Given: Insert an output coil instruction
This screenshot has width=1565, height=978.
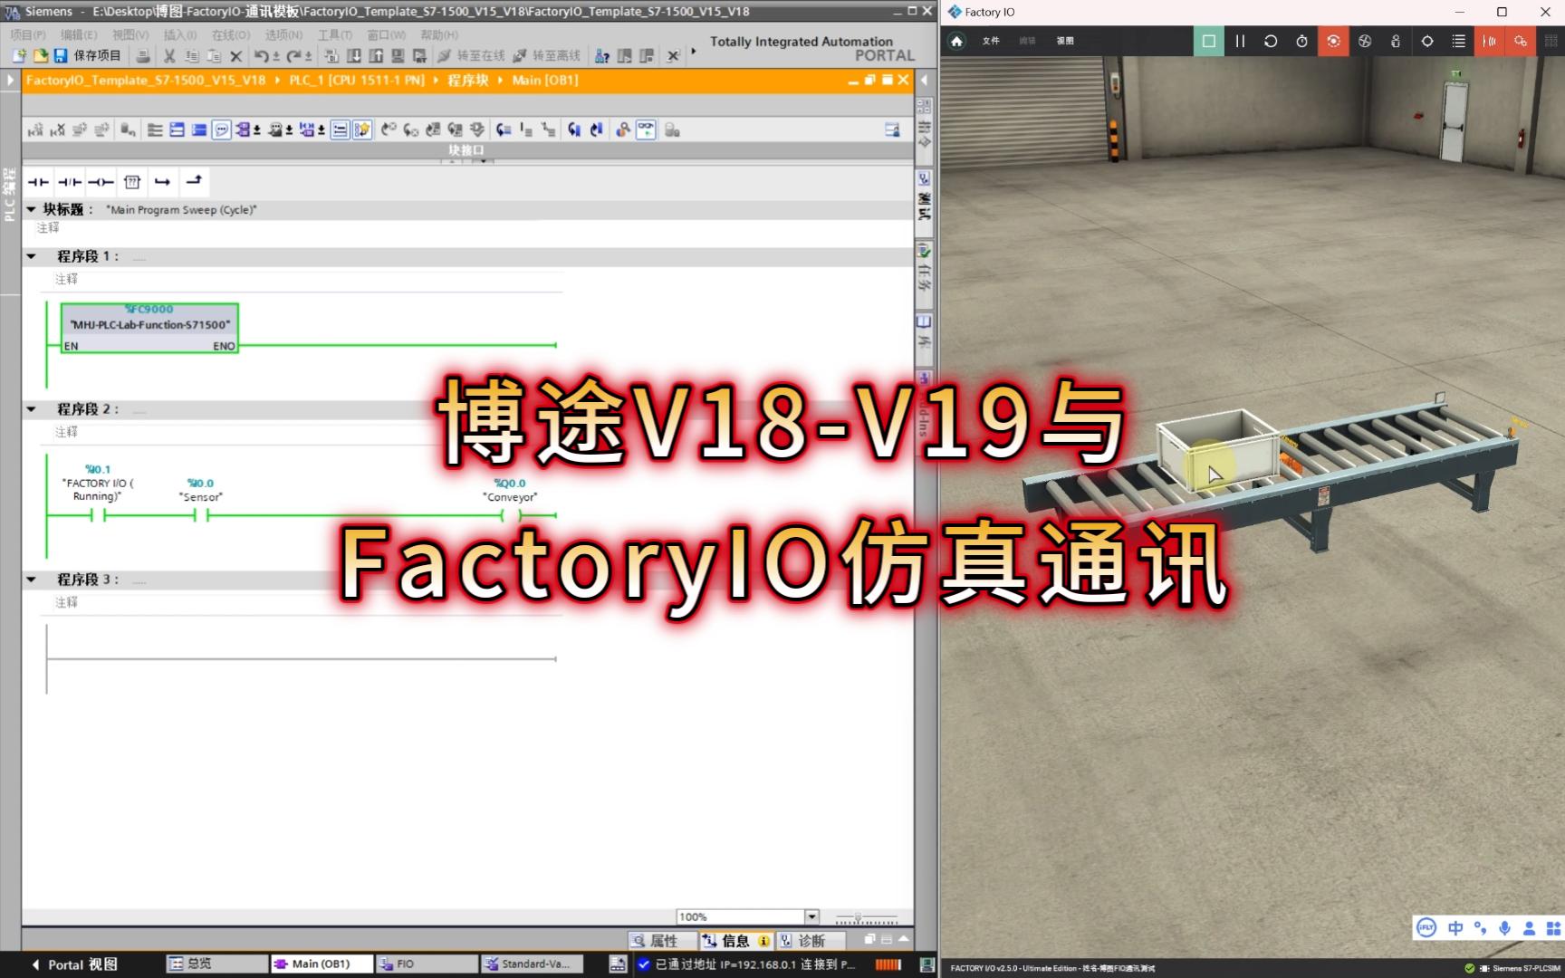Looking at the screenshot, I should [x=101, y=182].
